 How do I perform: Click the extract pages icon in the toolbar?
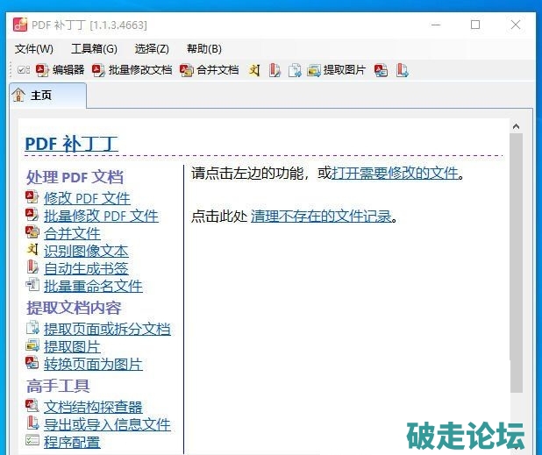point(295,70)
